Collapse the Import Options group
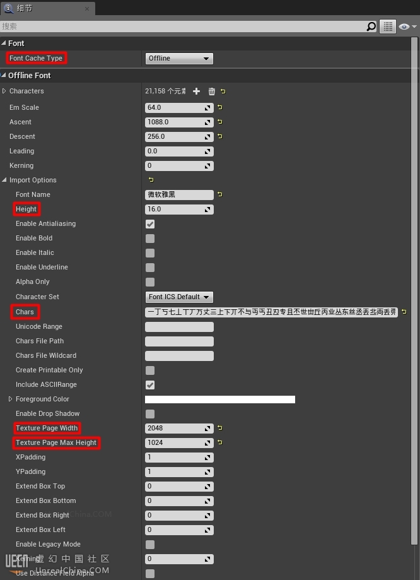This screenshot has width=420, height=580. coord(4,180)
